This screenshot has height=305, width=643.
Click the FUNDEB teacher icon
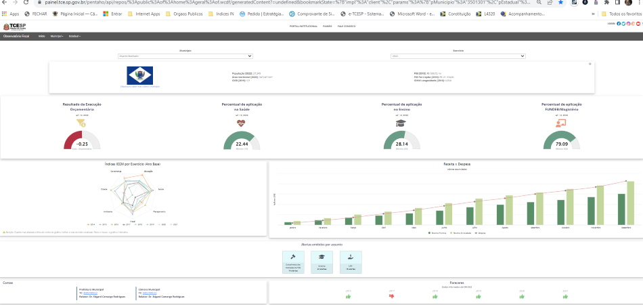pos(561,123)
